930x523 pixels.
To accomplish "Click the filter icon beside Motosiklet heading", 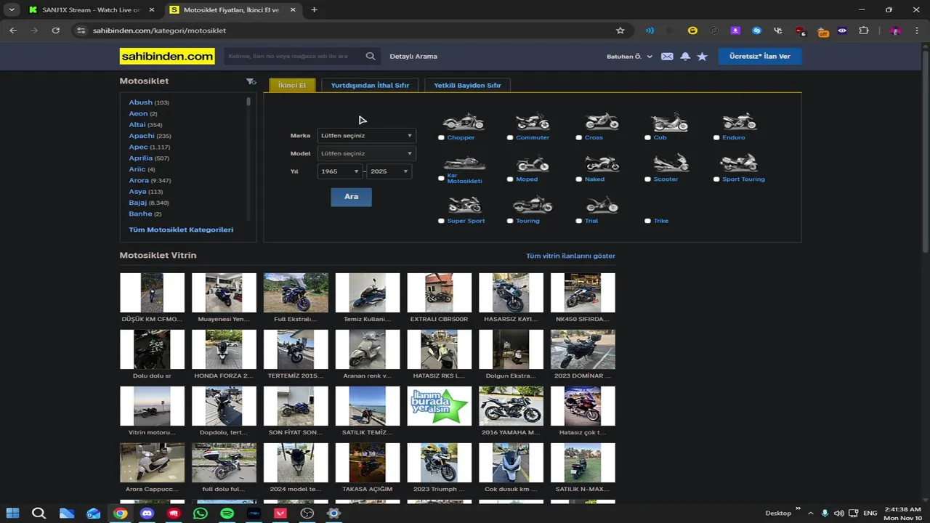I will 251,81.
